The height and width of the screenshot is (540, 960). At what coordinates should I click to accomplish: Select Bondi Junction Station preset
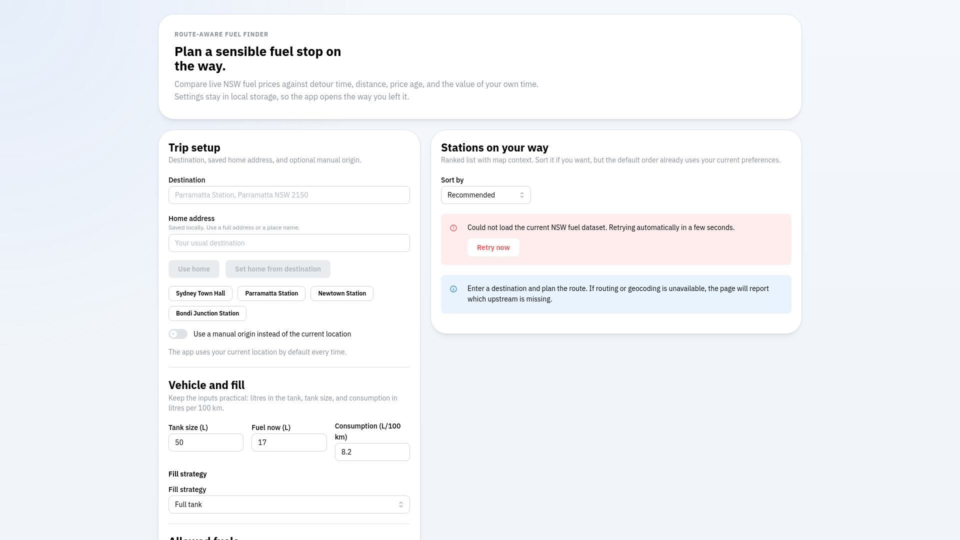point(207,313)
